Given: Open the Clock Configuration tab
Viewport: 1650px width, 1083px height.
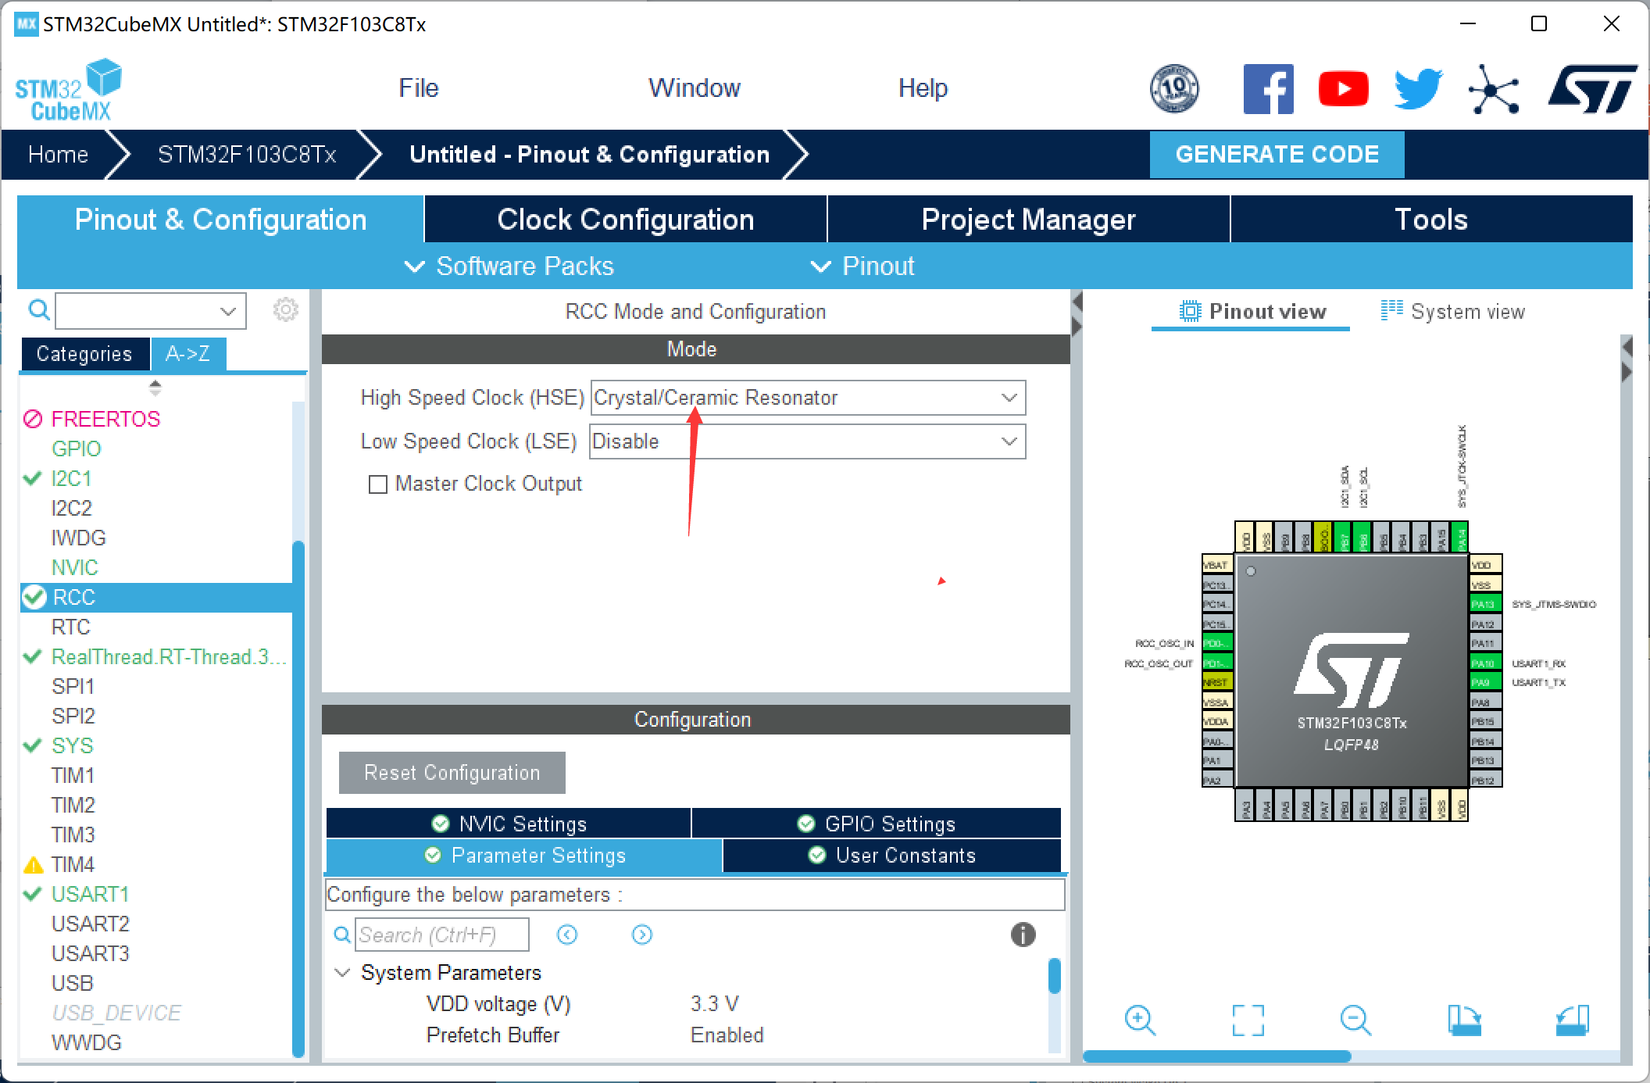Looking at the screenshot, I should [x=625, y=220].
